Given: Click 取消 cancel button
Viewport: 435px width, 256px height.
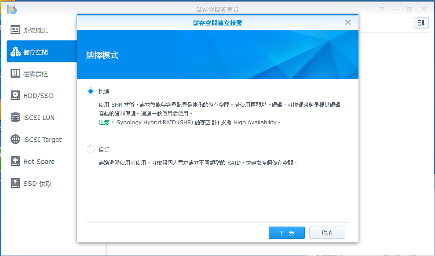Looking at the screenshot, I should pyautogui.click(x=327, y=233).
